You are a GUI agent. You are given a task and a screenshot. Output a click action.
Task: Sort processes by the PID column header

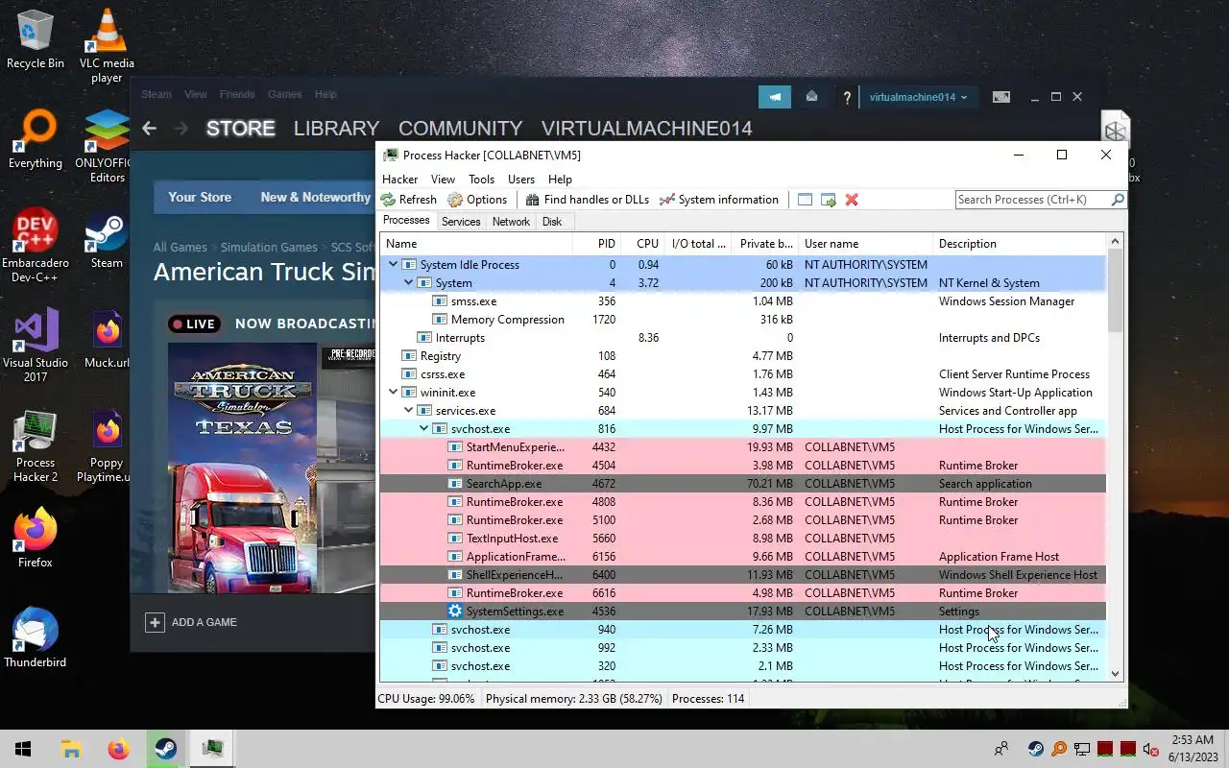click(596, 244)
